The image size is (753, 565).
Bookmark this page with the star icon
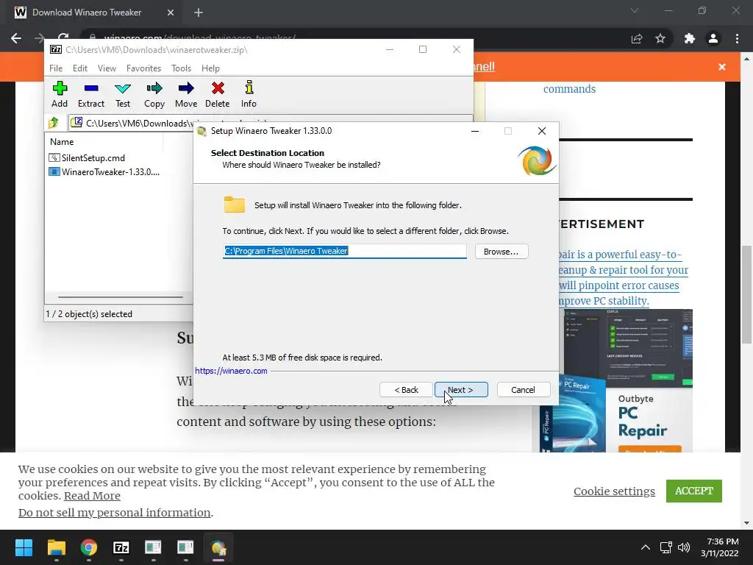[x=660, y=38]
